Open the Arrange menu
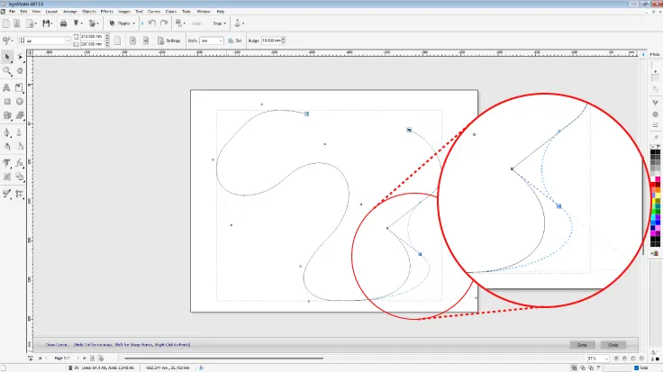Viewport: 663px width, 372px height. [x=70, y=12]
